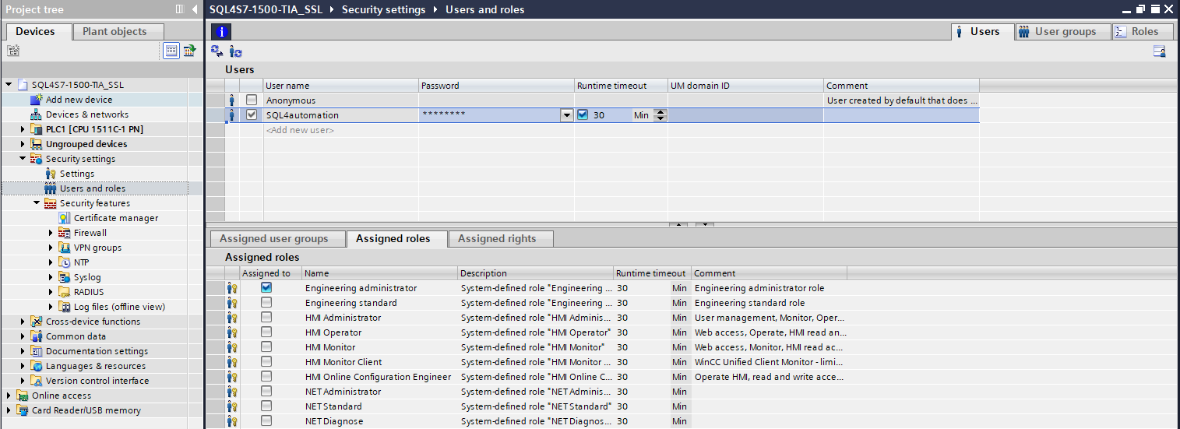Toggle the runtime timeout checkbox for SQL4automation

coord(583,115)
